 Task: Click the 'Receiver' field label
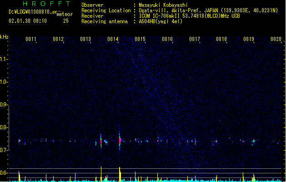pyautogui.click(x=92, y=16)
